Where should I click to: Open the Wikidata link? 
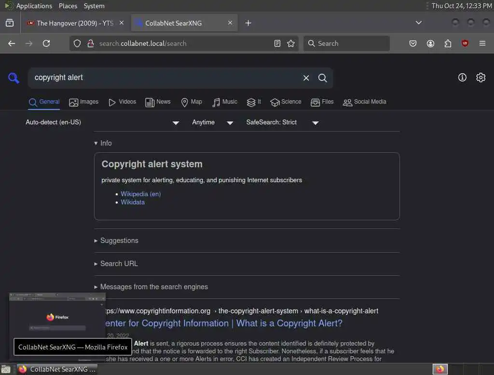click(133, 202)
